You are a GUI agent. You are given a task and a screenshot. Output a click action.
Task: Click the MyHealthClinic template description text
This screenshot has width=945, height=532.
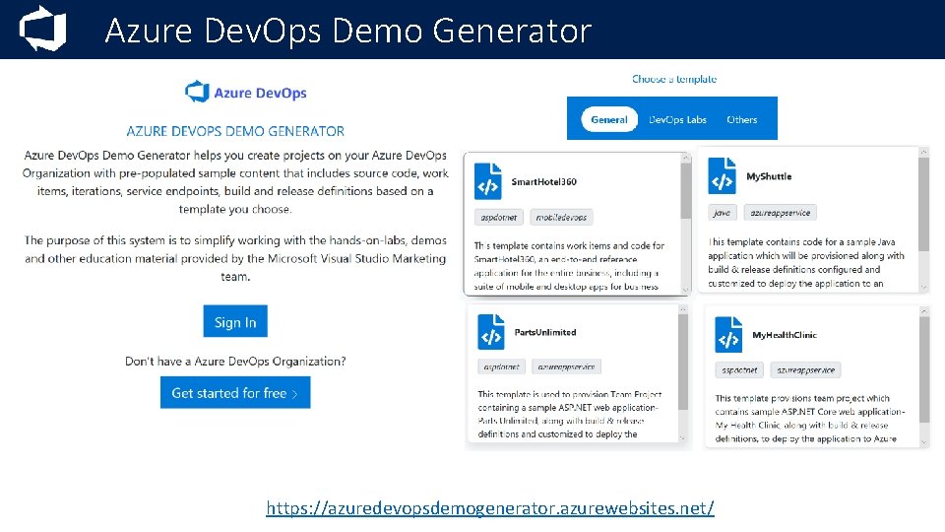point(809,418)
